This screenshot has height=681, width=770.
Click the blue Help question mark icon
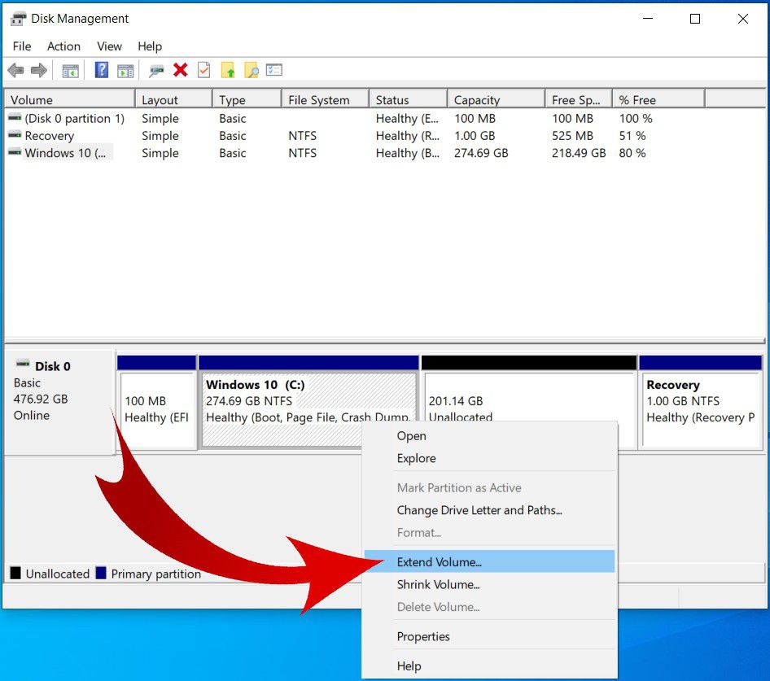tap(102, 71)
